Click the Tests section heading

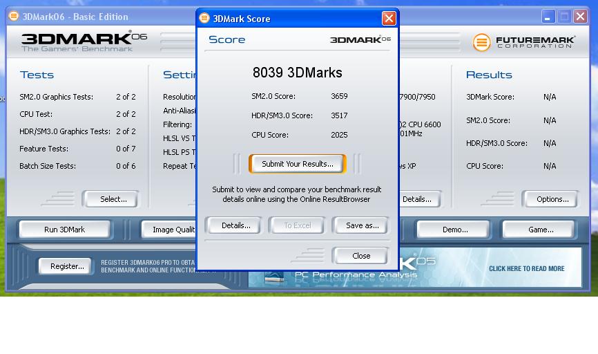click(37, 75)
